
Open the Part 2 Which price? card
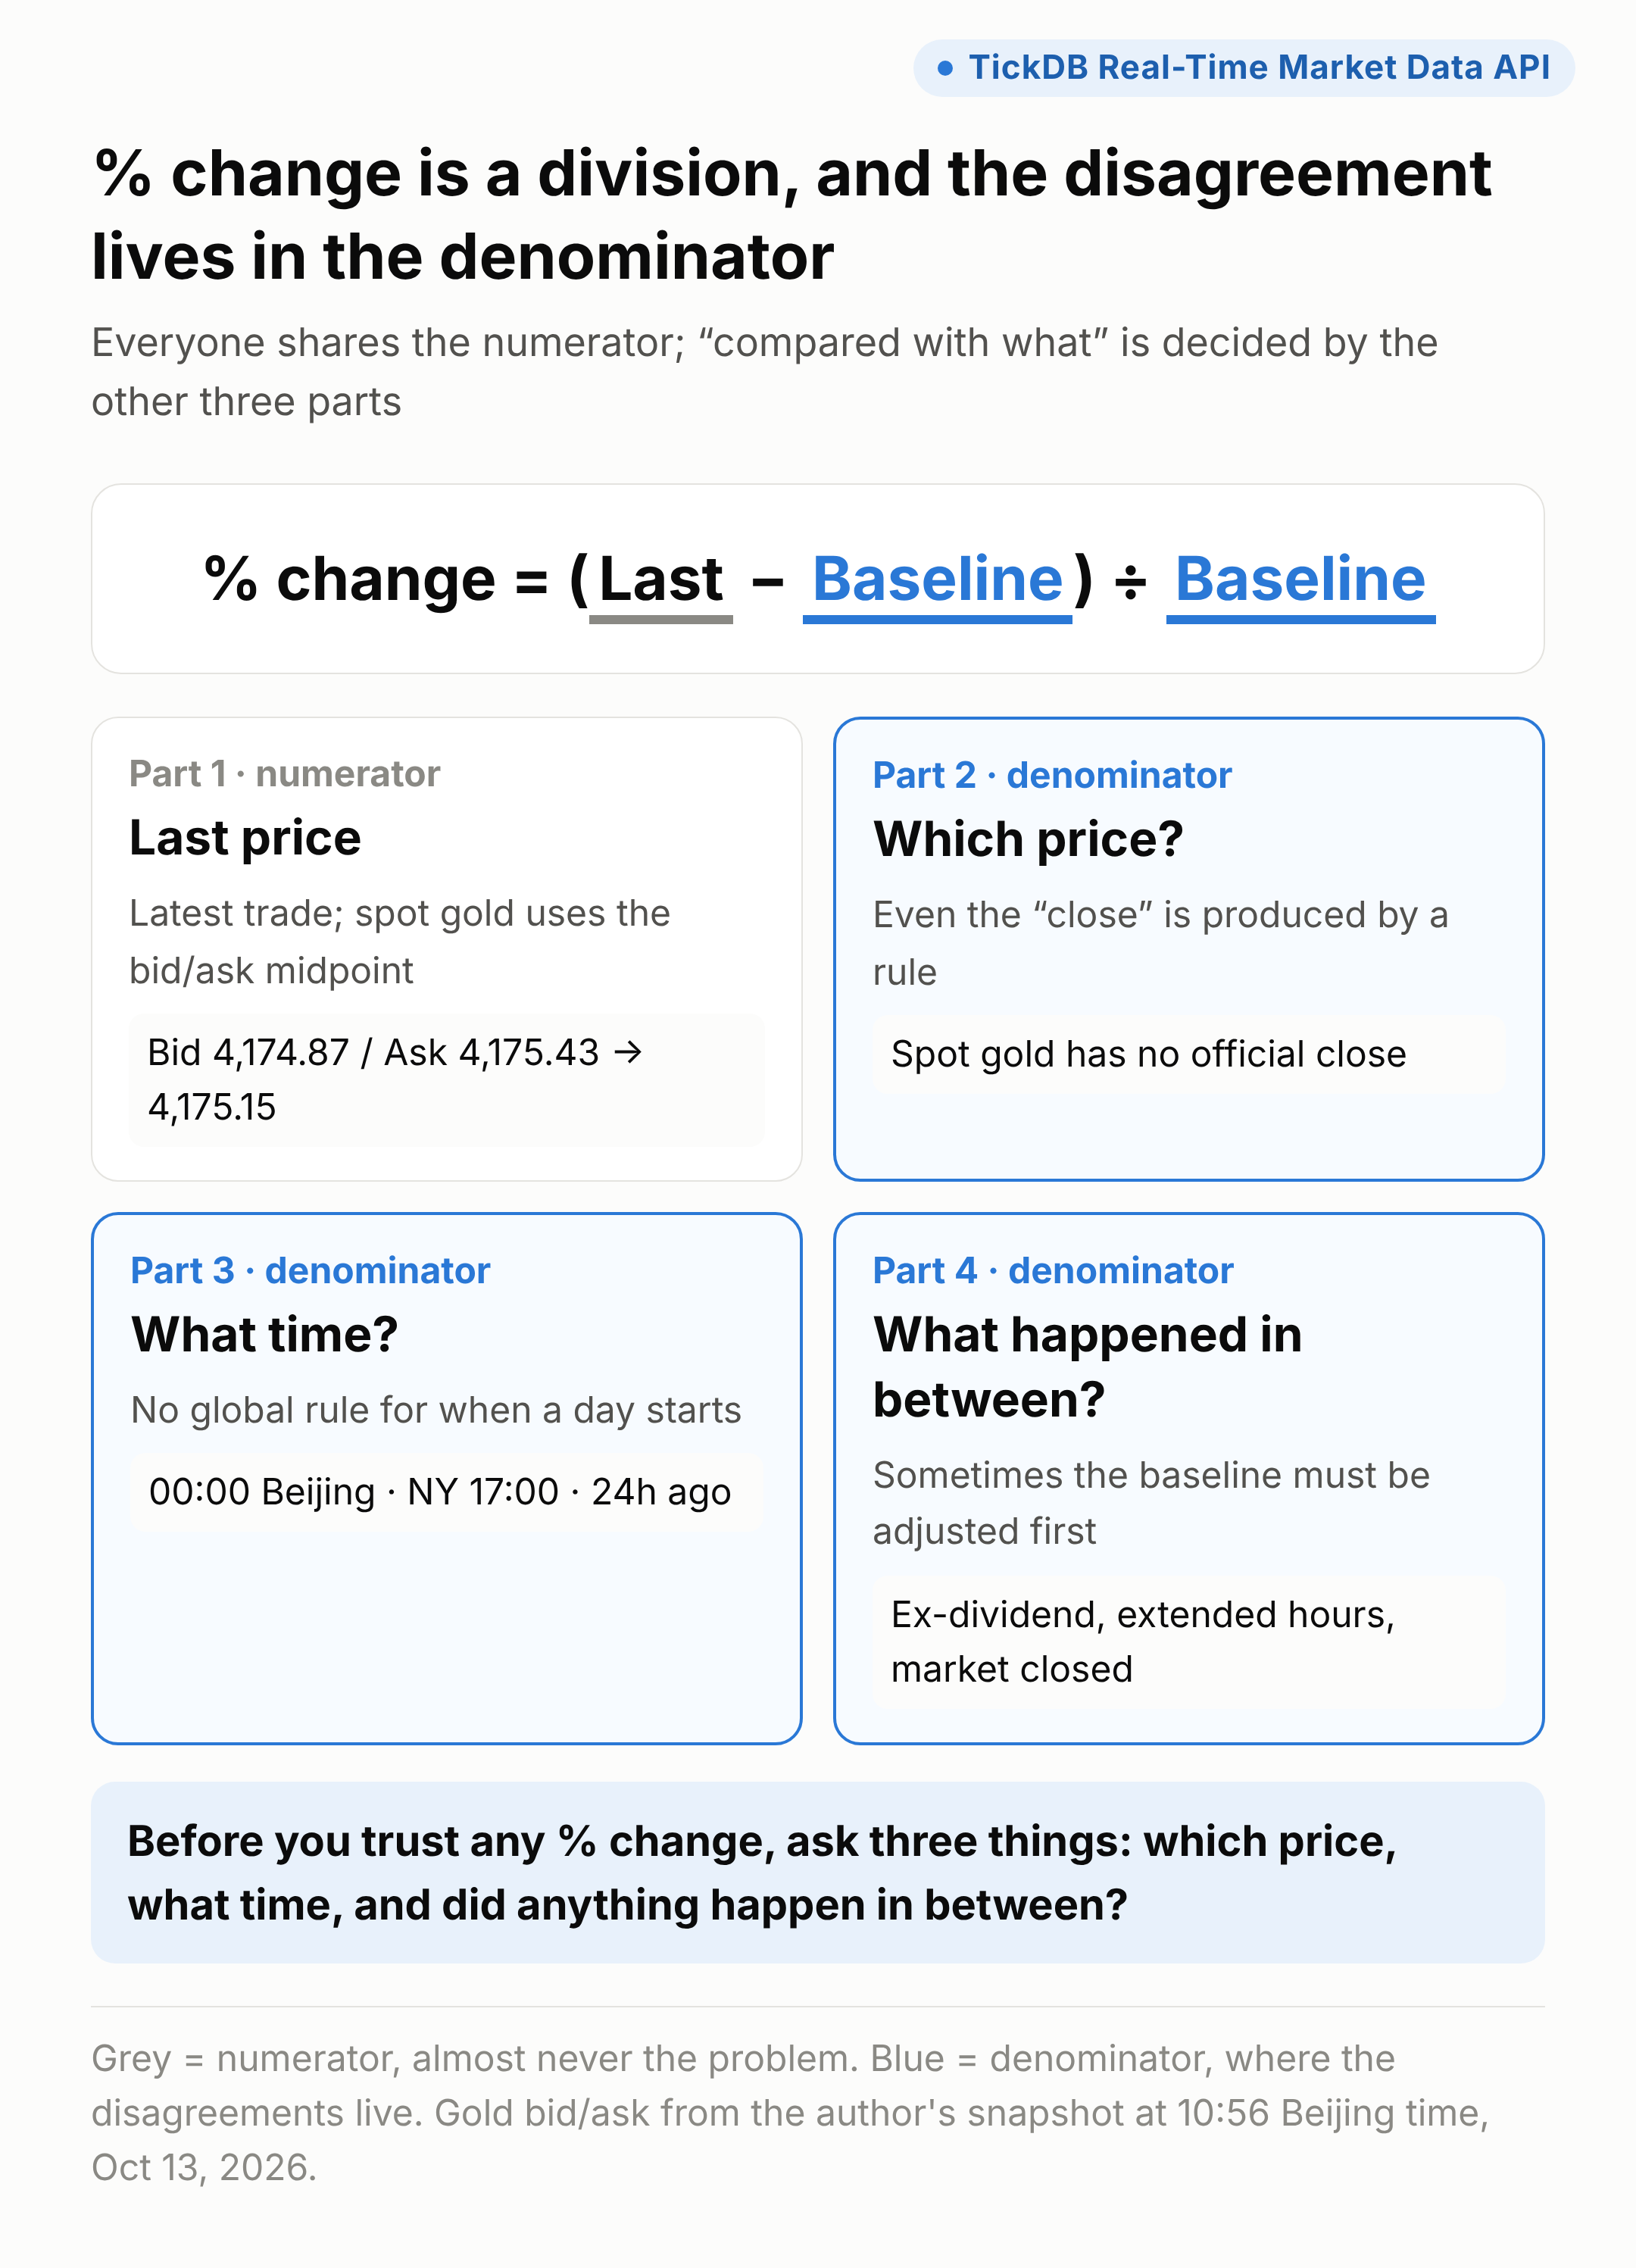click(x=1189, y=948)
